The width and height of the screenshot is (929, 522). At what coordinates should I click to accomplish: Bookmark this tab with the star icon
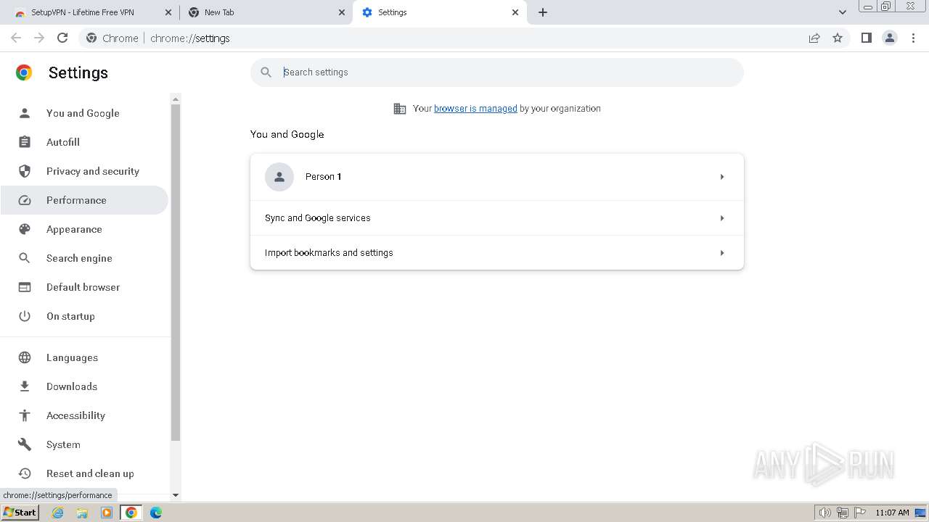838,38
